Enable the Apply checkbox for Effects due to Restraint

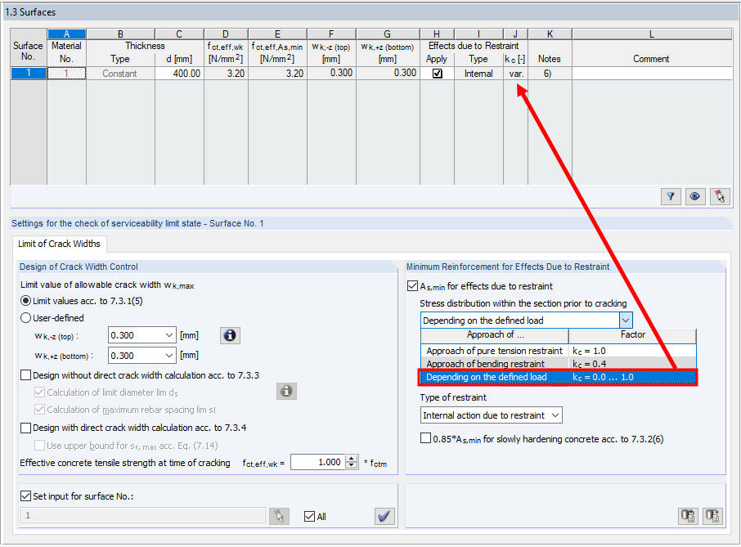(x=437, y=73)
